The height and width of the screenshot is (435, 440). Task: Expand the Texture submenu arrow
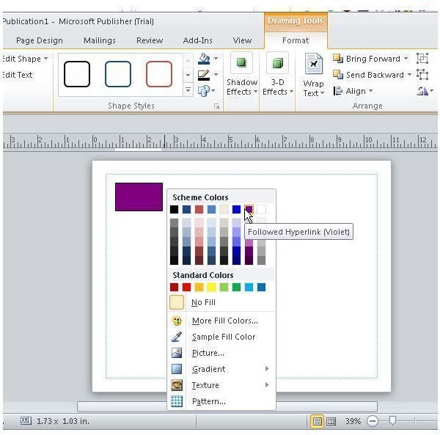pos(267,385)
